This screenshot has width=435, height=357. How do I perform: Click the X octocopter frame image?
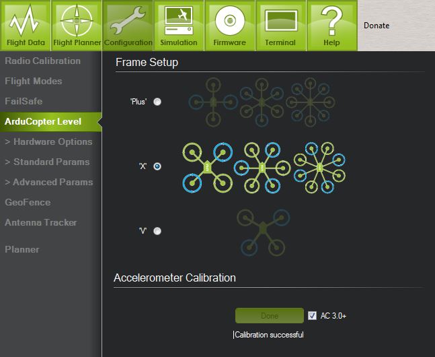pyautogui.click(x=319, y=168)
